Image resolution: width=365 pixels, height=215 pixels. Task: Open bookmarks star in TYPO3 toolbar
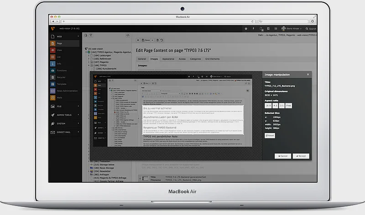[x=246, y=29]
